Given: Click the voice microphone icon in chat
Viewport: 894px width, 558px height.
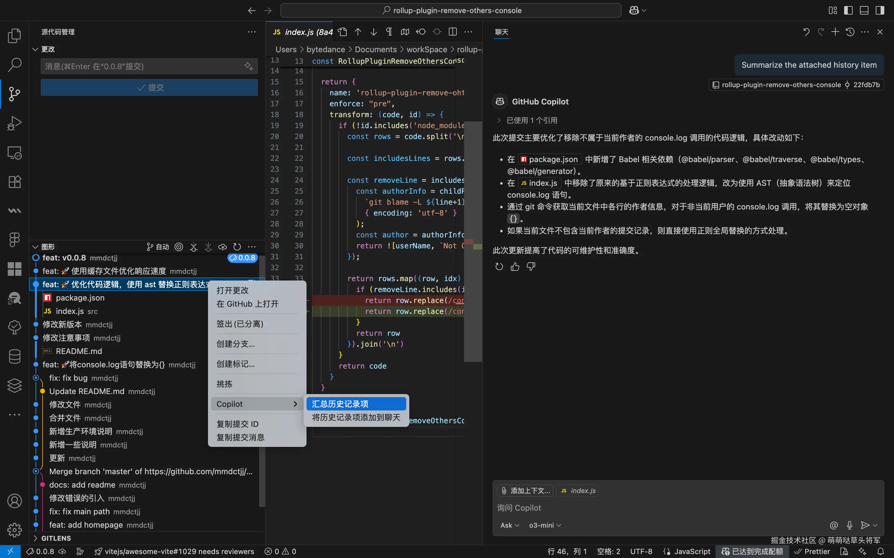Looking at the screenshot, I should click(849, 525).
